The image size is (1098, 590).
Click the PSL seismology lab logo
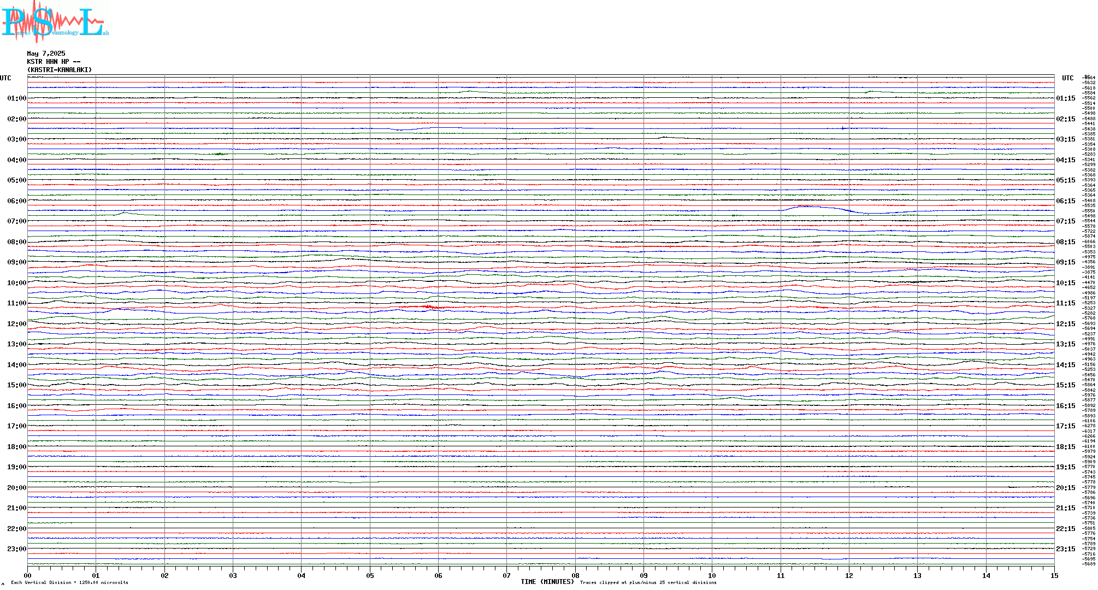click(55, 21)
